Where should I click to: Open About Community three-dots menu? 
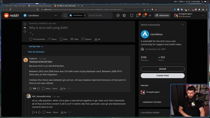click(183, 25)
